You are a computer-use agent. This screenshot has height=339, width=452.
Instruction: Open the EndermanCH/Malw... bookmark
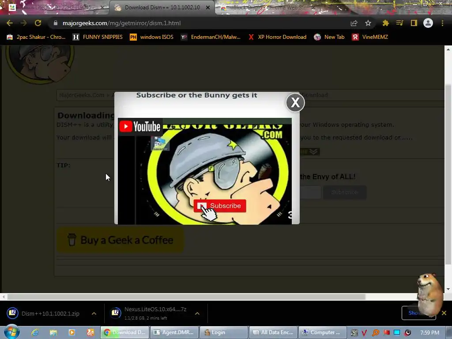click(211, 37)
